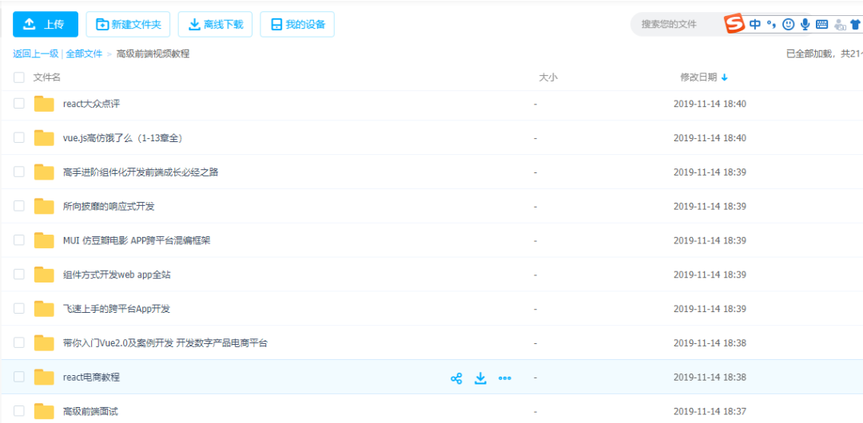Select the checkbox for 所向披靡的响应式开发
Viewport: 863px width, 423px height.
click(19, 206)
